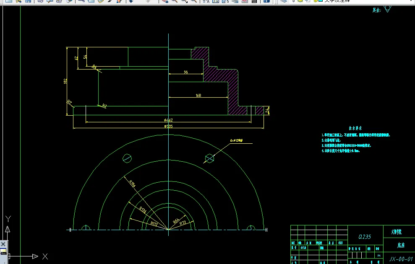Screen dimensions: 415x264
Task: Click the UCS X axis label
Action: (45, 256)
